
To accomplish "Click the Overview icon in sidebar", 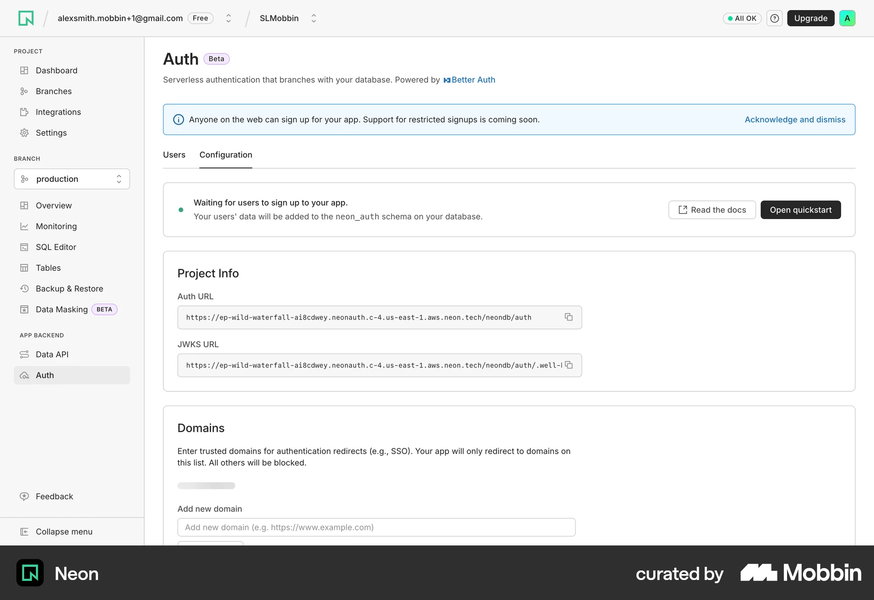I will click(24, 205).
